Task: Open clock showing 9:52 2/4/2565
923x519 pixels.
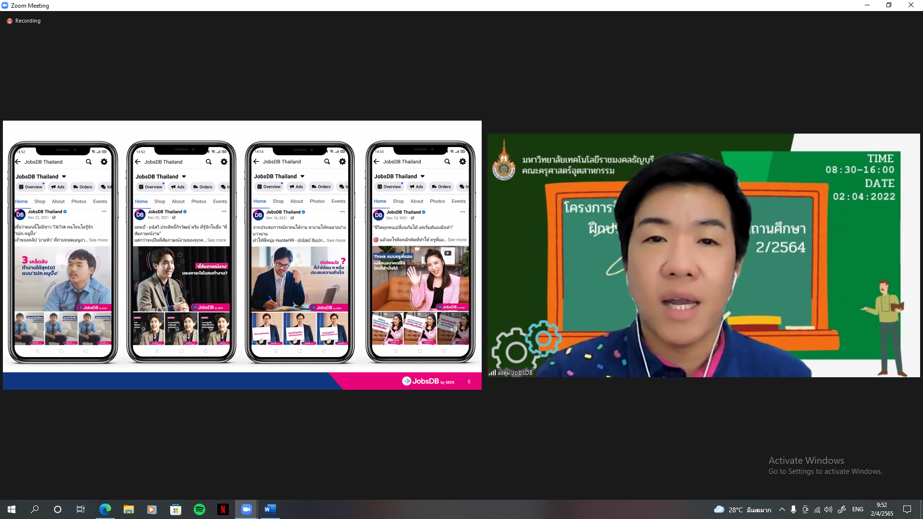Action: (882, 509)
